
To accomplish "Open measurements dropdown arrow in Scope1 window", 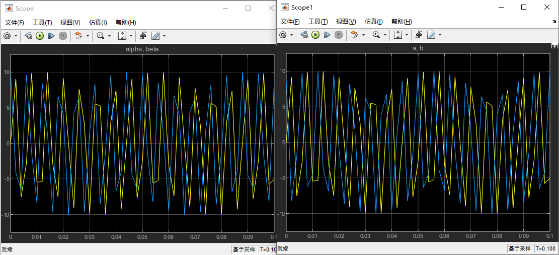I will [440, 35].
